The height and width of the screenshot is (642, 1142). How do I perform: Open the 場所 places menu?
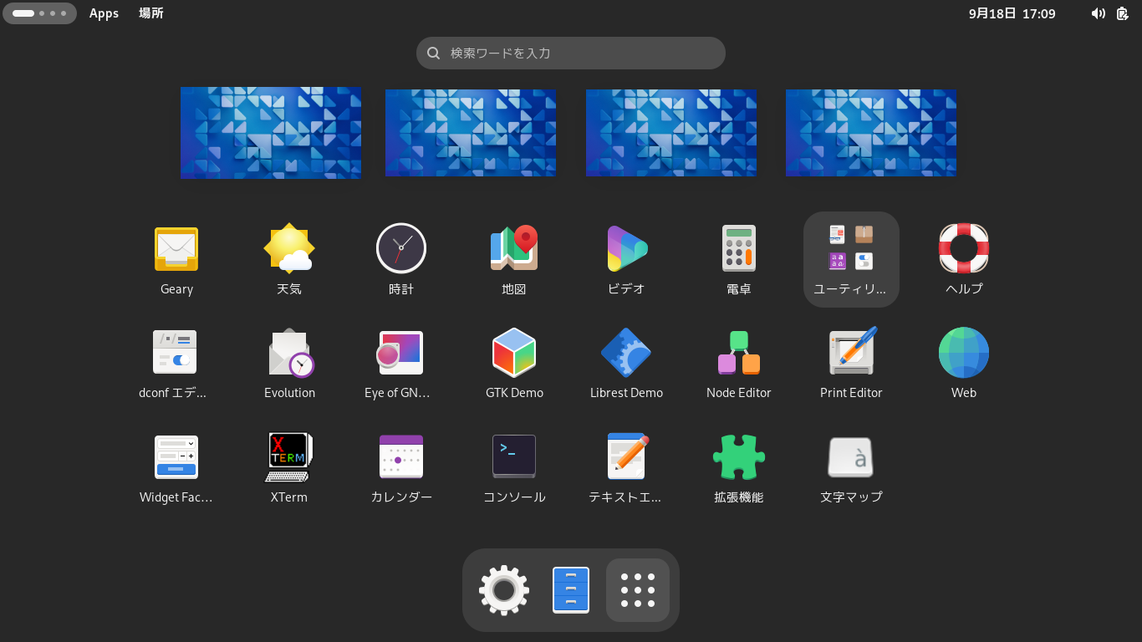pyautogui.click(x=151, y=13)
